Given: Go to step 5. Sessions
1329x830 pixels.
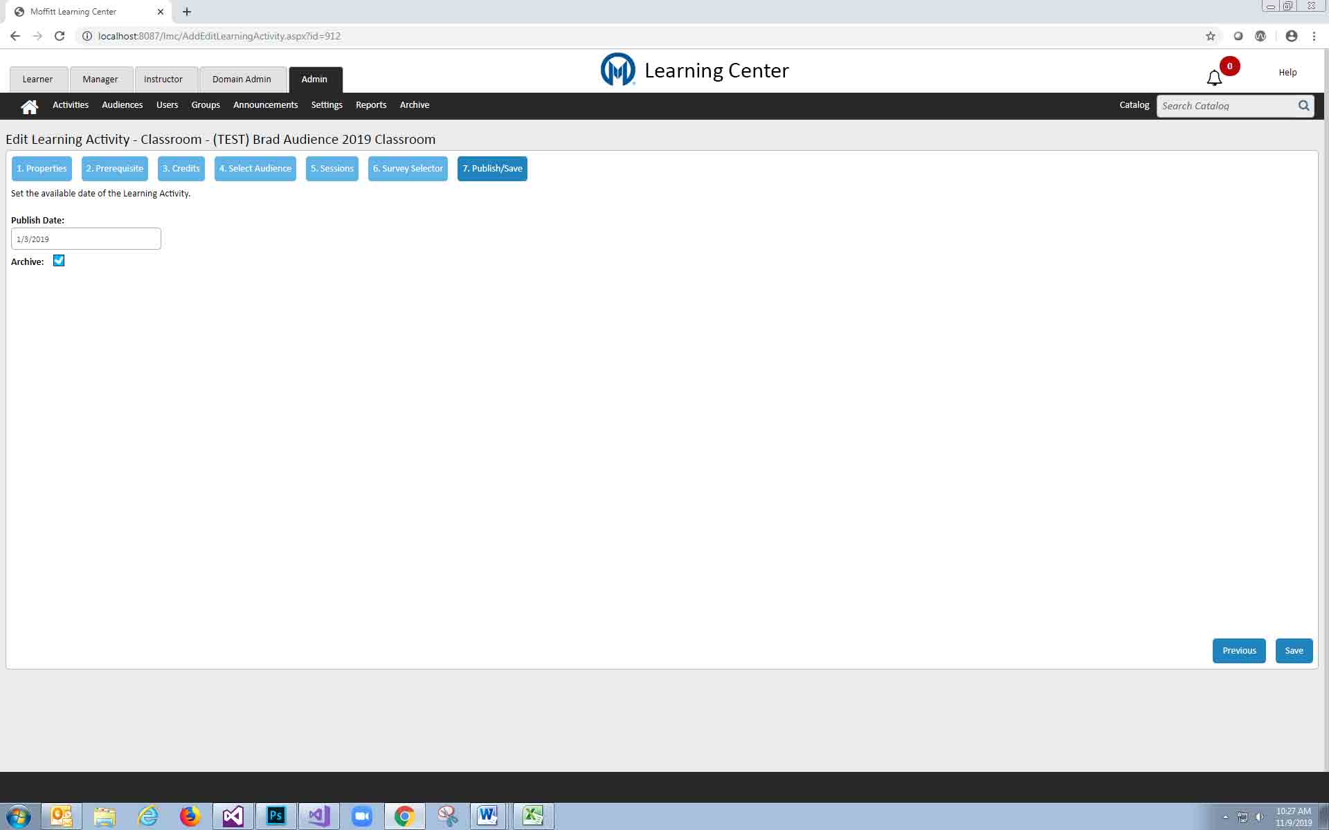Looking at the screenshot, I should (x=332, y=169).
